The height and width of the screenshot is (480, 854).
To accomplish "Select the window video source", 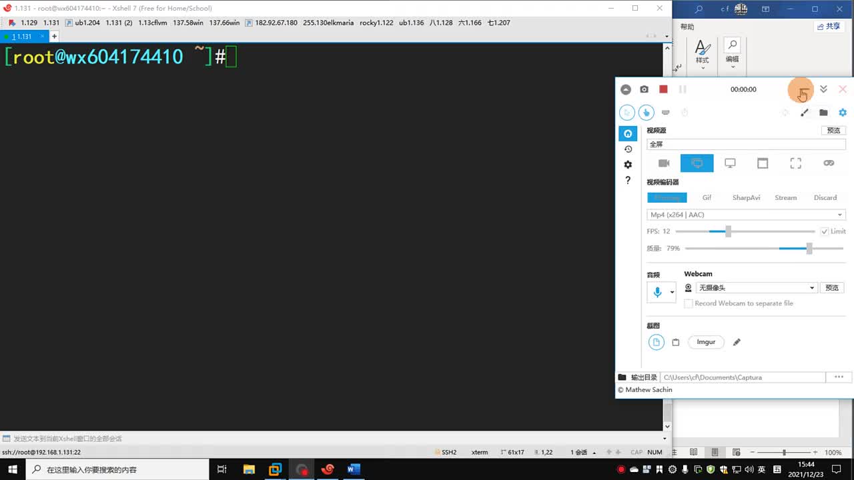I will pos(763,163).
